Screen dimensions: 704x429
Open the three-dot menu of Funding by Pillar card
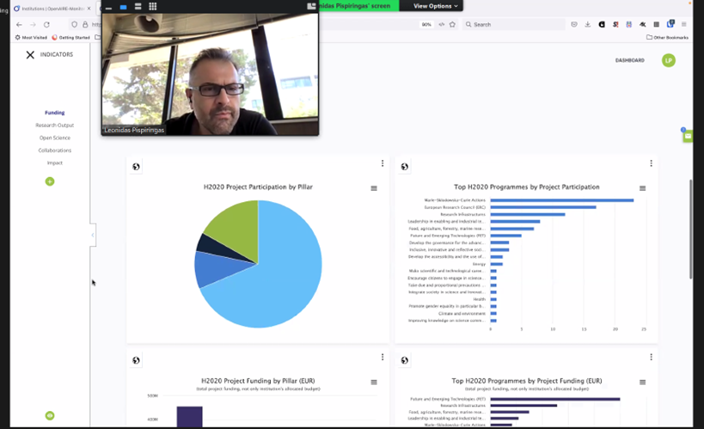click(x=383, y=357)
